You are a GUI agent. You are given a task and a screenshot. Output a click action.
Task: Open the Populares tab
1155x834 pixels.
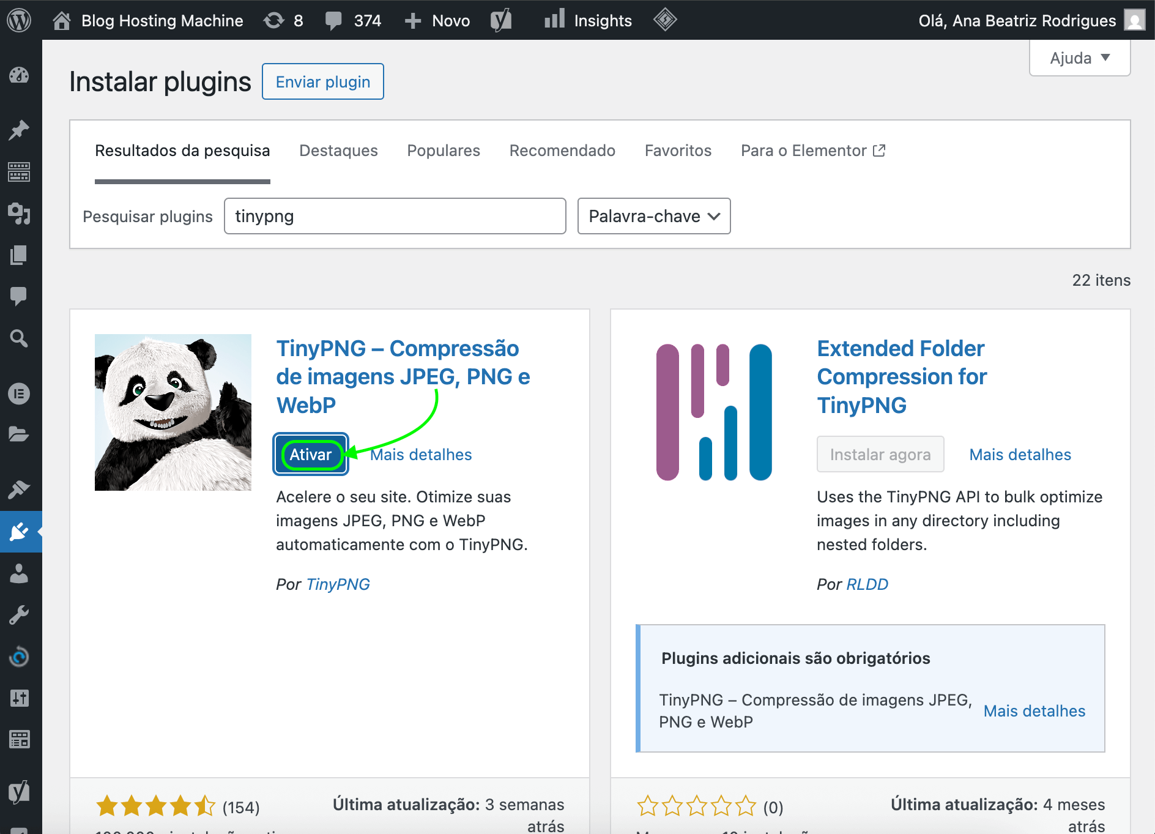tap(444, 151)
